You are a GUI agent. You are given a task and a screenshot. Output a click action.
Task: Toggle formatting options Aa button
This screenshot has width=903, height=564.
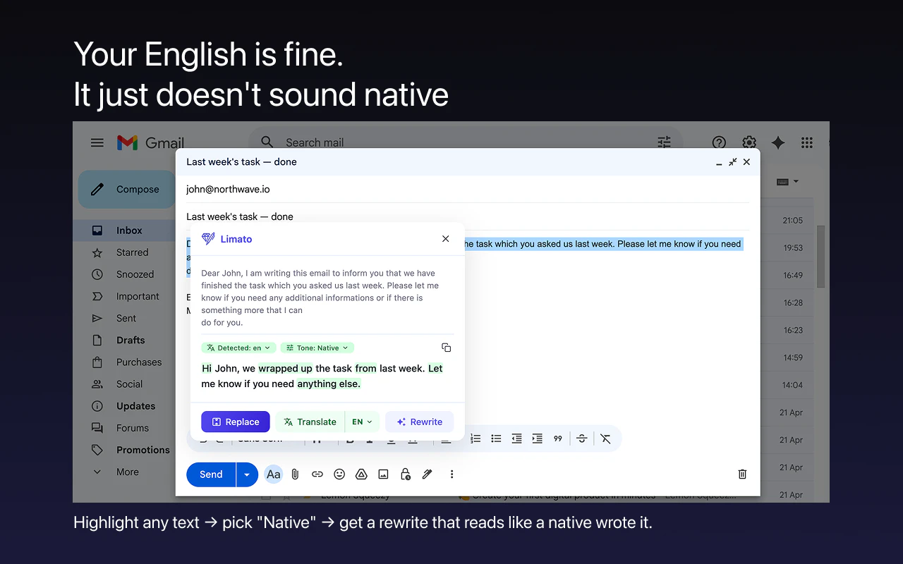(x=274, y=474)
